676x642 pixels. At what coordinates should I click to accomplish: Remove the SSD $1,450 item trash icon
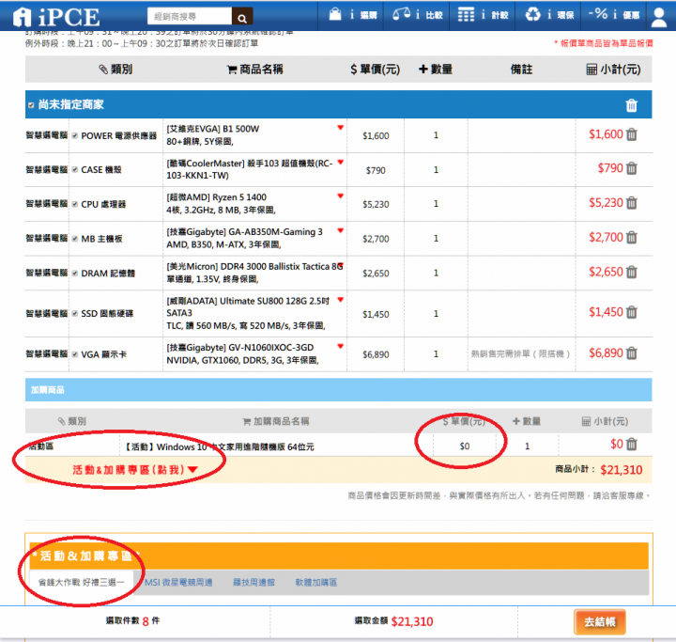(631, 312)
